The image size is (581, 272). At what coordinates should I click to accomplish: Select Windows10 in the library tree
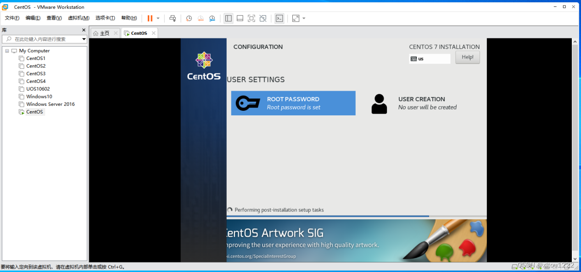click(39, 97)
